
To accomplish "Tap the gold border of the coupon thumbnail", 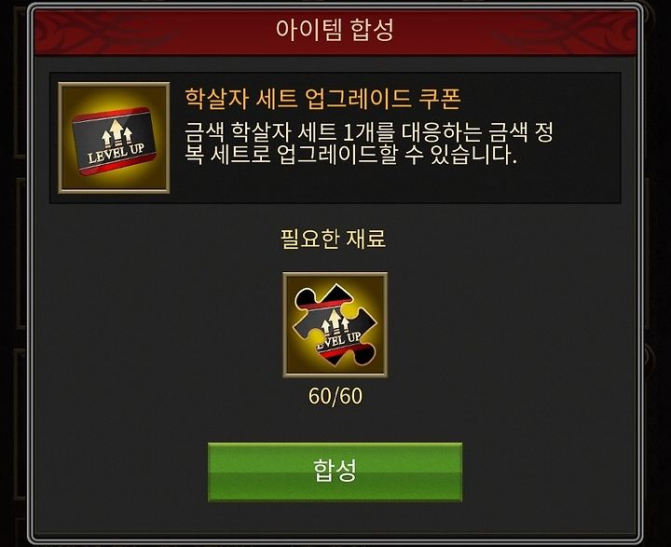I will coord(114,84).
